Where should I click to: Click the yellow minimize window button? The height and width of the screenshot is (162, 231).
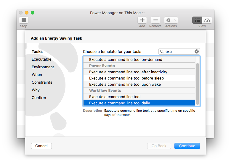pyautogui.click(x=27, y=13)
